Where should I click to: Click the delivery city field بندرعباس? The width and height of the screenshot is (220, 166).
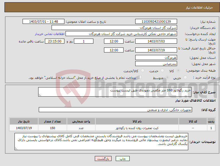pos(156,64)
